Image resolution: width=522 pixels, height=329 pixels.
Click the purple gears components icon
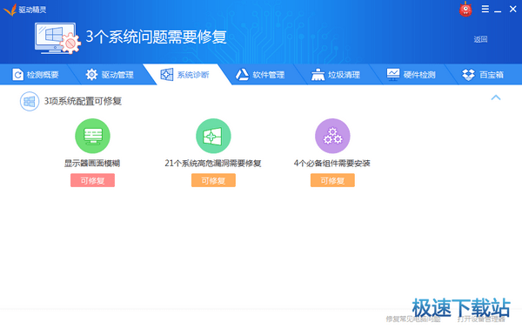[x=332, y=136]
